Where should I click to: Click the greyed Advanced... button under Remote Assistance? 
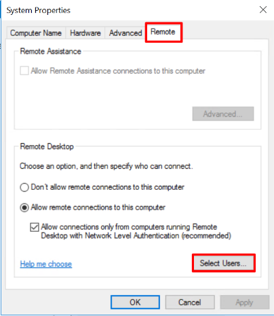coord(223,114)
